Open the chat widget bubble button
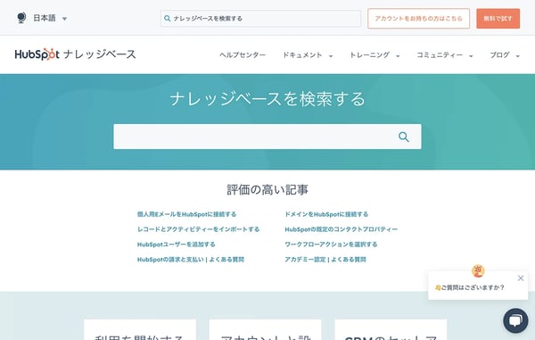The width and height of the screenshot is (535, 340). point(515,321)
